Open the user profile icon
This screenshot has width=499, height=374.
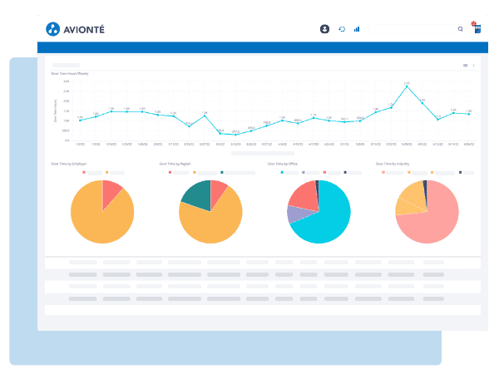tap(324, 29)
